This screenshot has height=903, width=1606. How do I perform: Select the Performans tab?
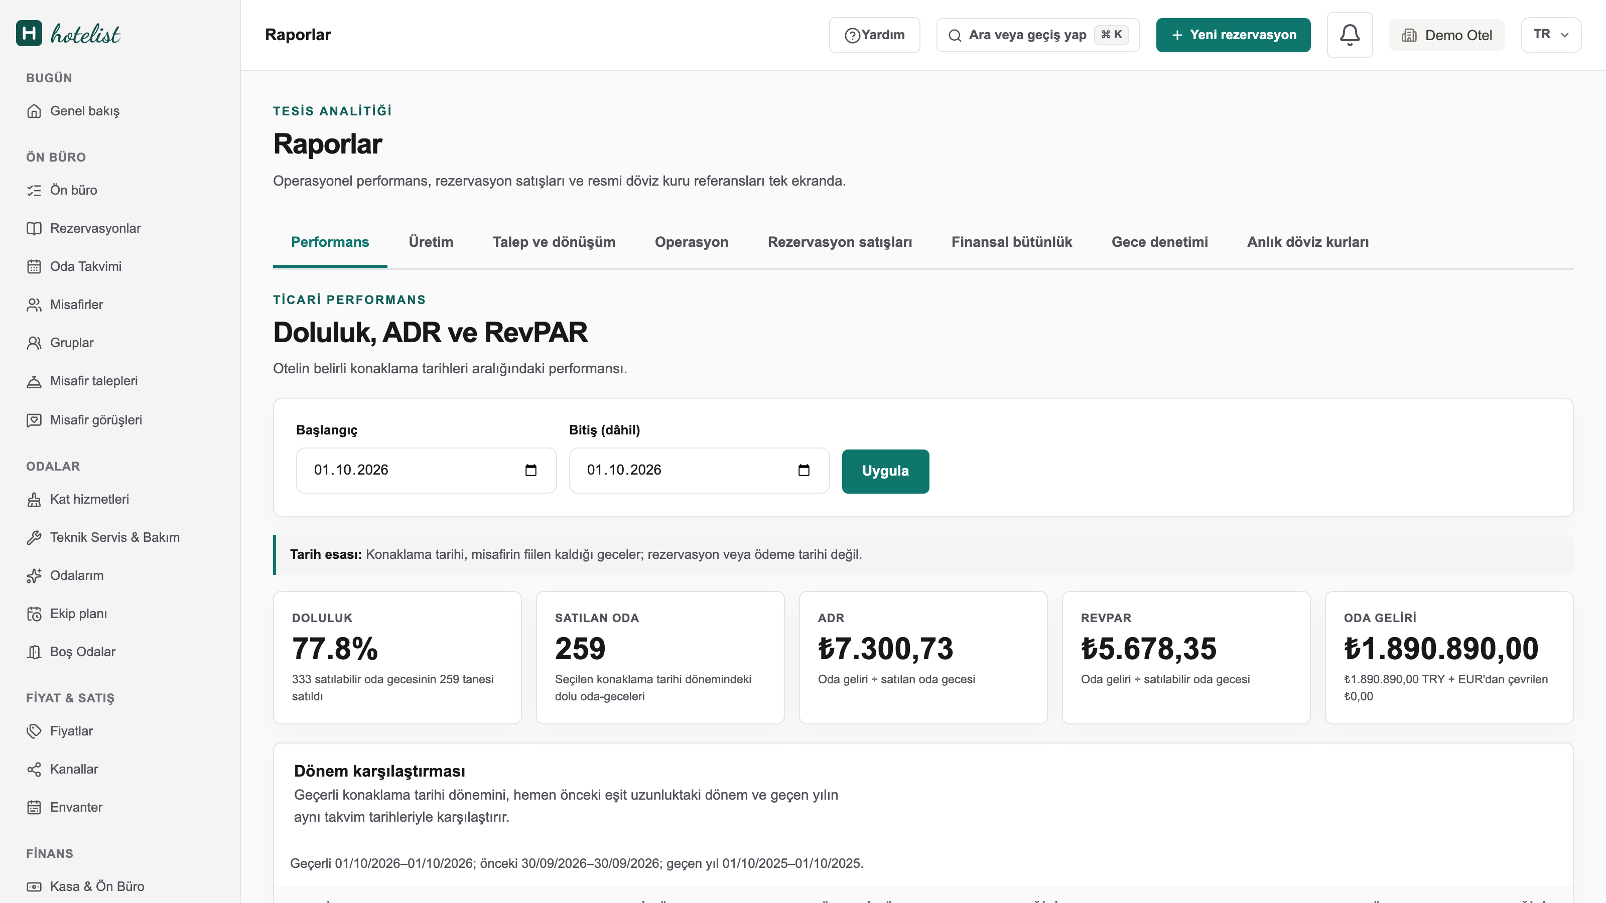pos(330,242)
